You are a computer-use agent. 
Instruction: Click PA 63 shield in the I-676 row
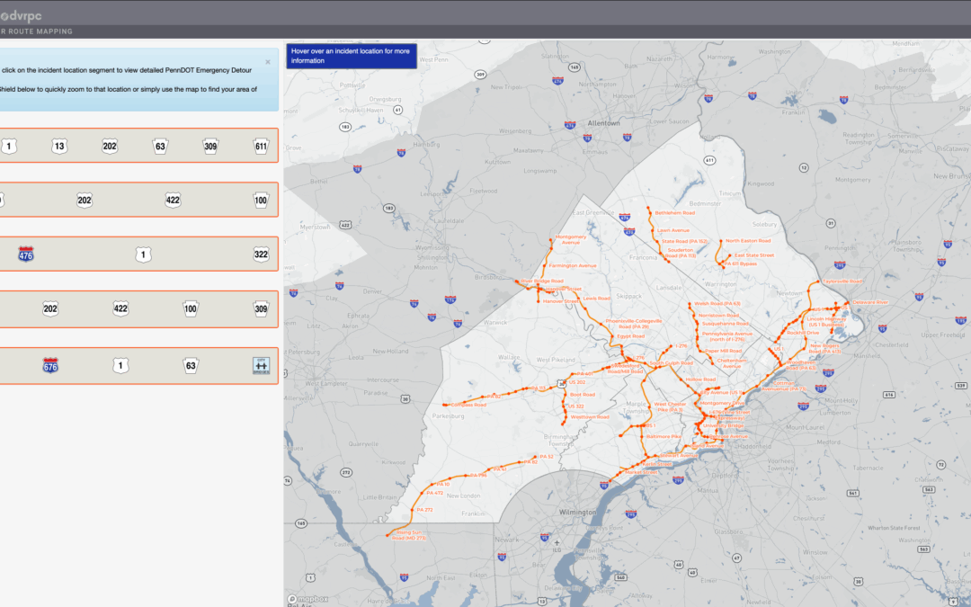pyautogui.click(x=191, y=365)
